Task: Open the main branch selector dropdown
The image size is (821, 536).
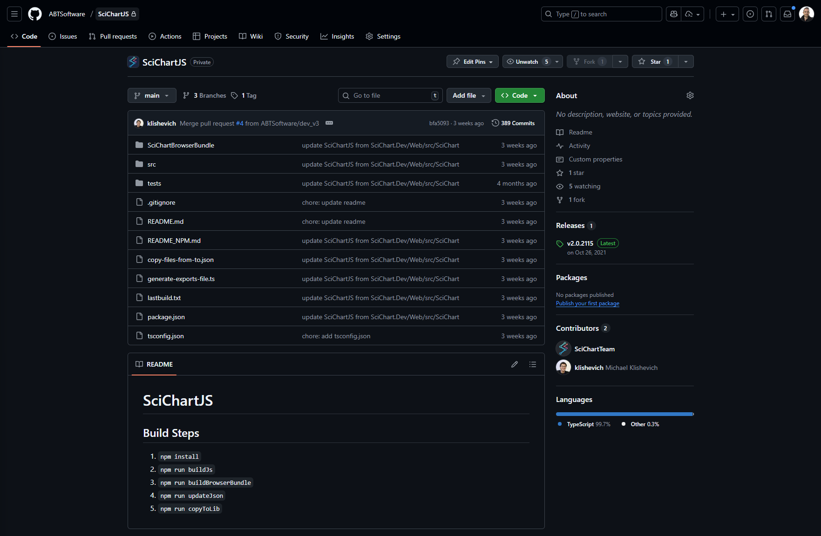Action: tap(152, 95)
